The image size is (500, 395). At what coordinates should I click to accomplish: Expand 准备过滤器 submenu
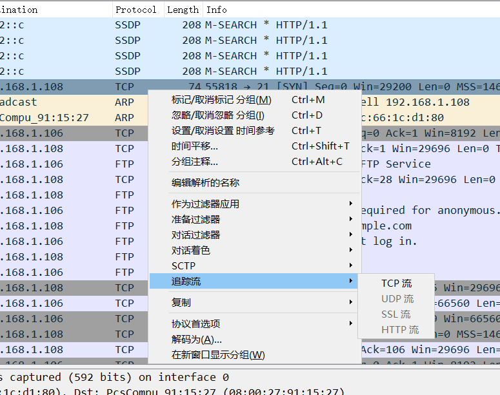tap(254, 219)
